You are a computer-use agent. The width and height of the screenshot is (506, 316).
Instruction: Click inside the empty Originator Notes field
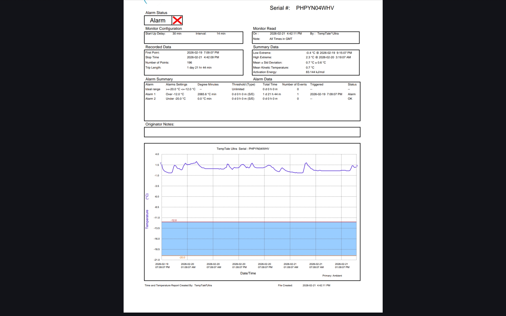252,132
